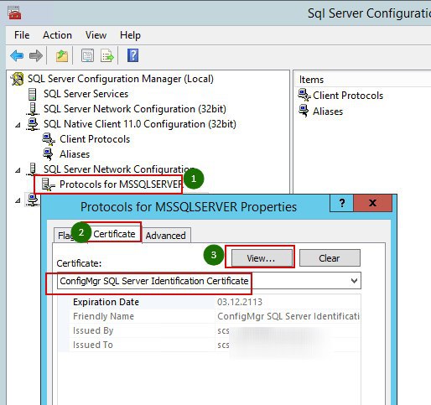Open the Help menu

(x=130, y=35)
